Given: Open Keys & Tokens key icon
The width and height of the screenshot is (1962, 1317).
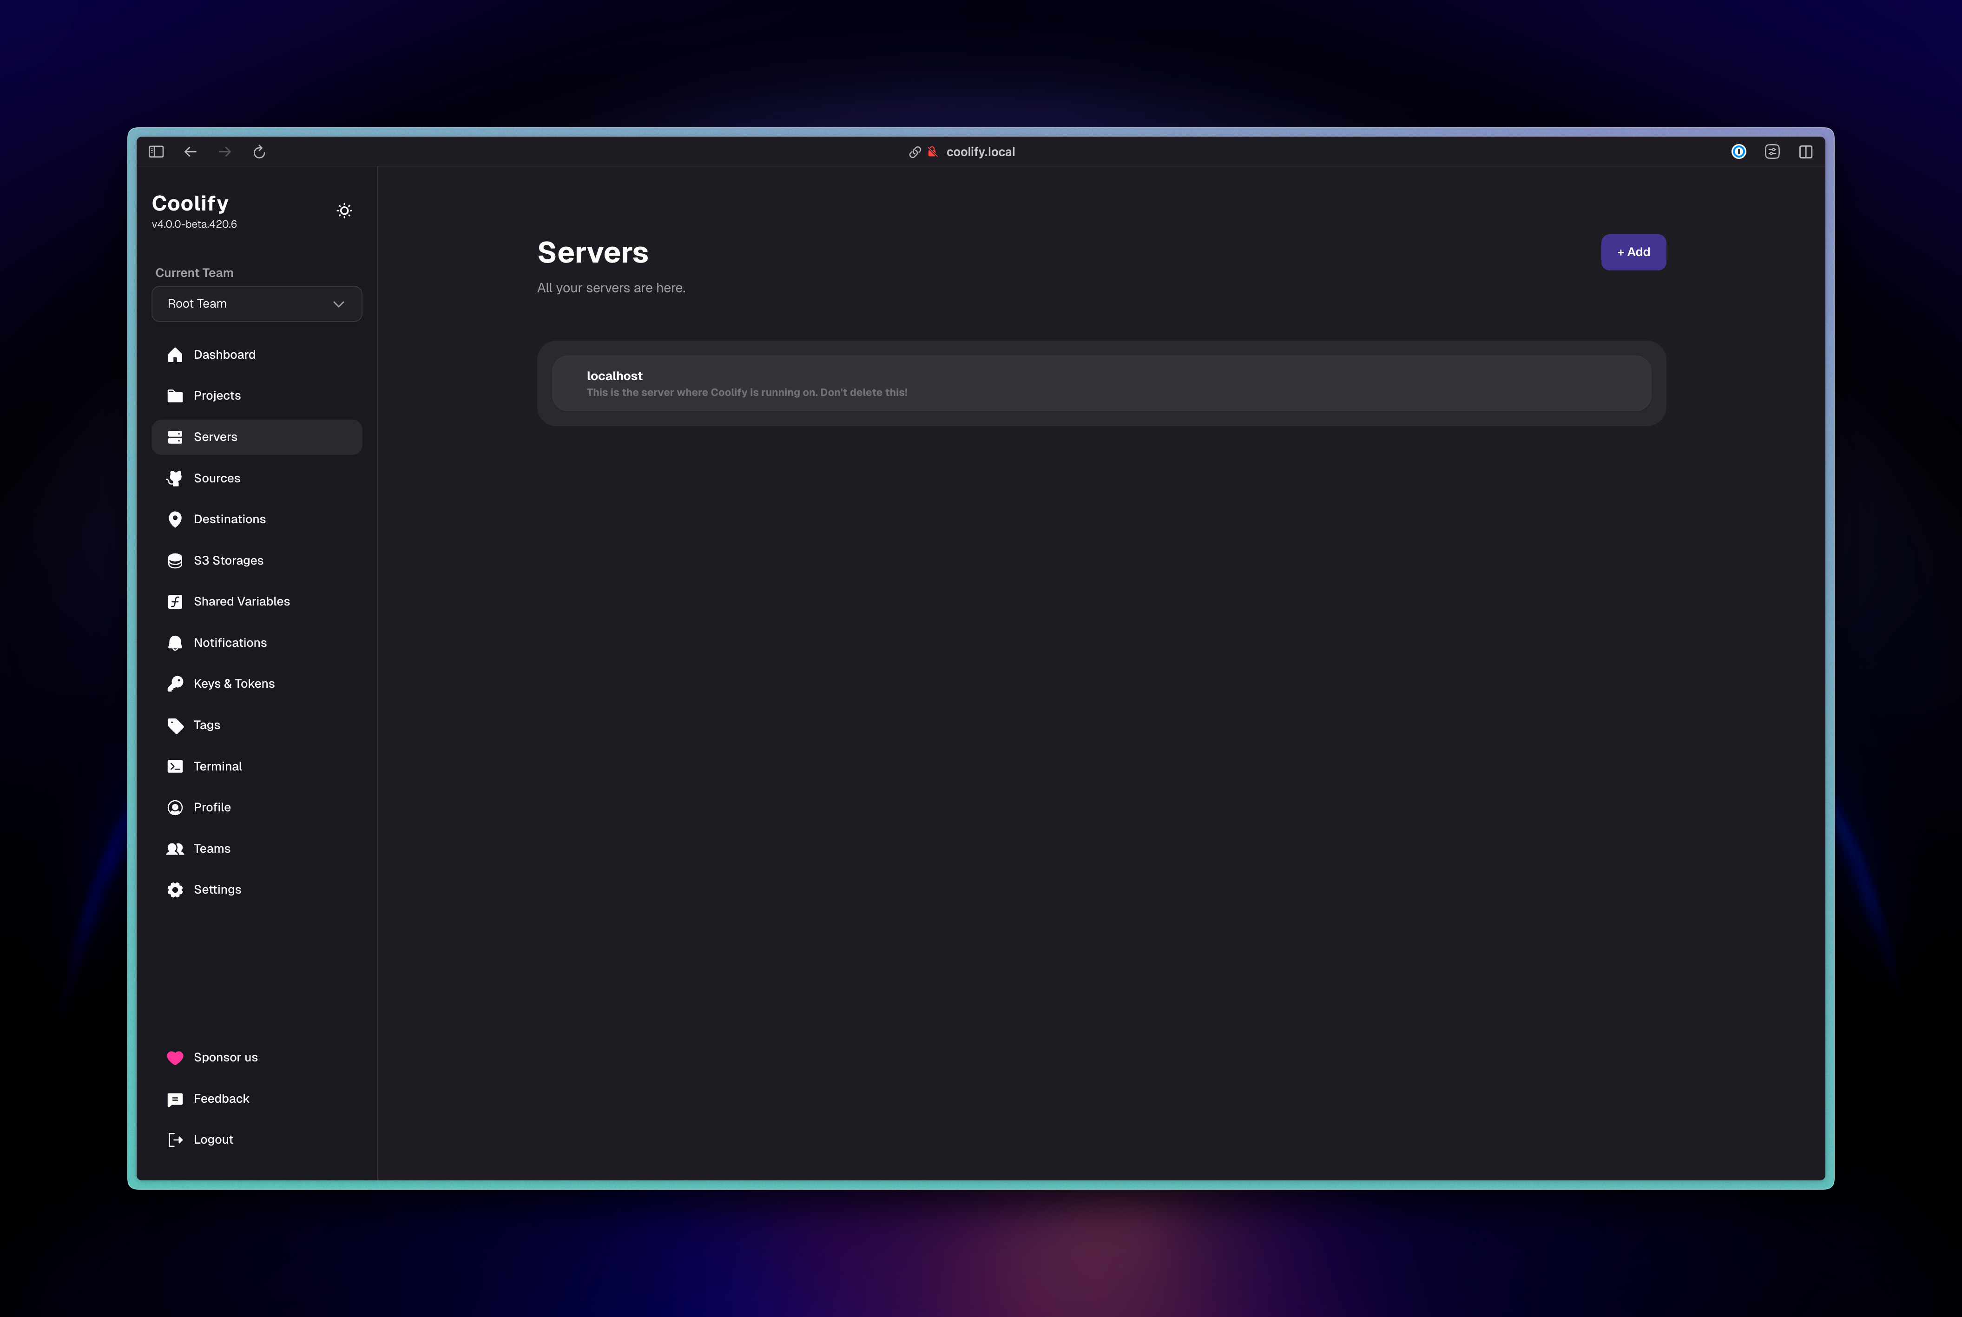Looking at the screenshot, I should click(175, 685).
